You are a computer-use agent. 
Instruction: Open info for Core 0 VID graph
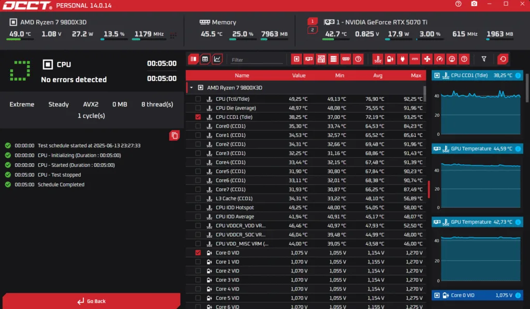coord(518,295)
